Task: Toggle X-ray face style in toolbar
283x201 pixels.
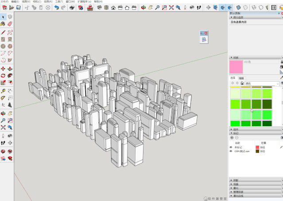Action: [239, 8]
